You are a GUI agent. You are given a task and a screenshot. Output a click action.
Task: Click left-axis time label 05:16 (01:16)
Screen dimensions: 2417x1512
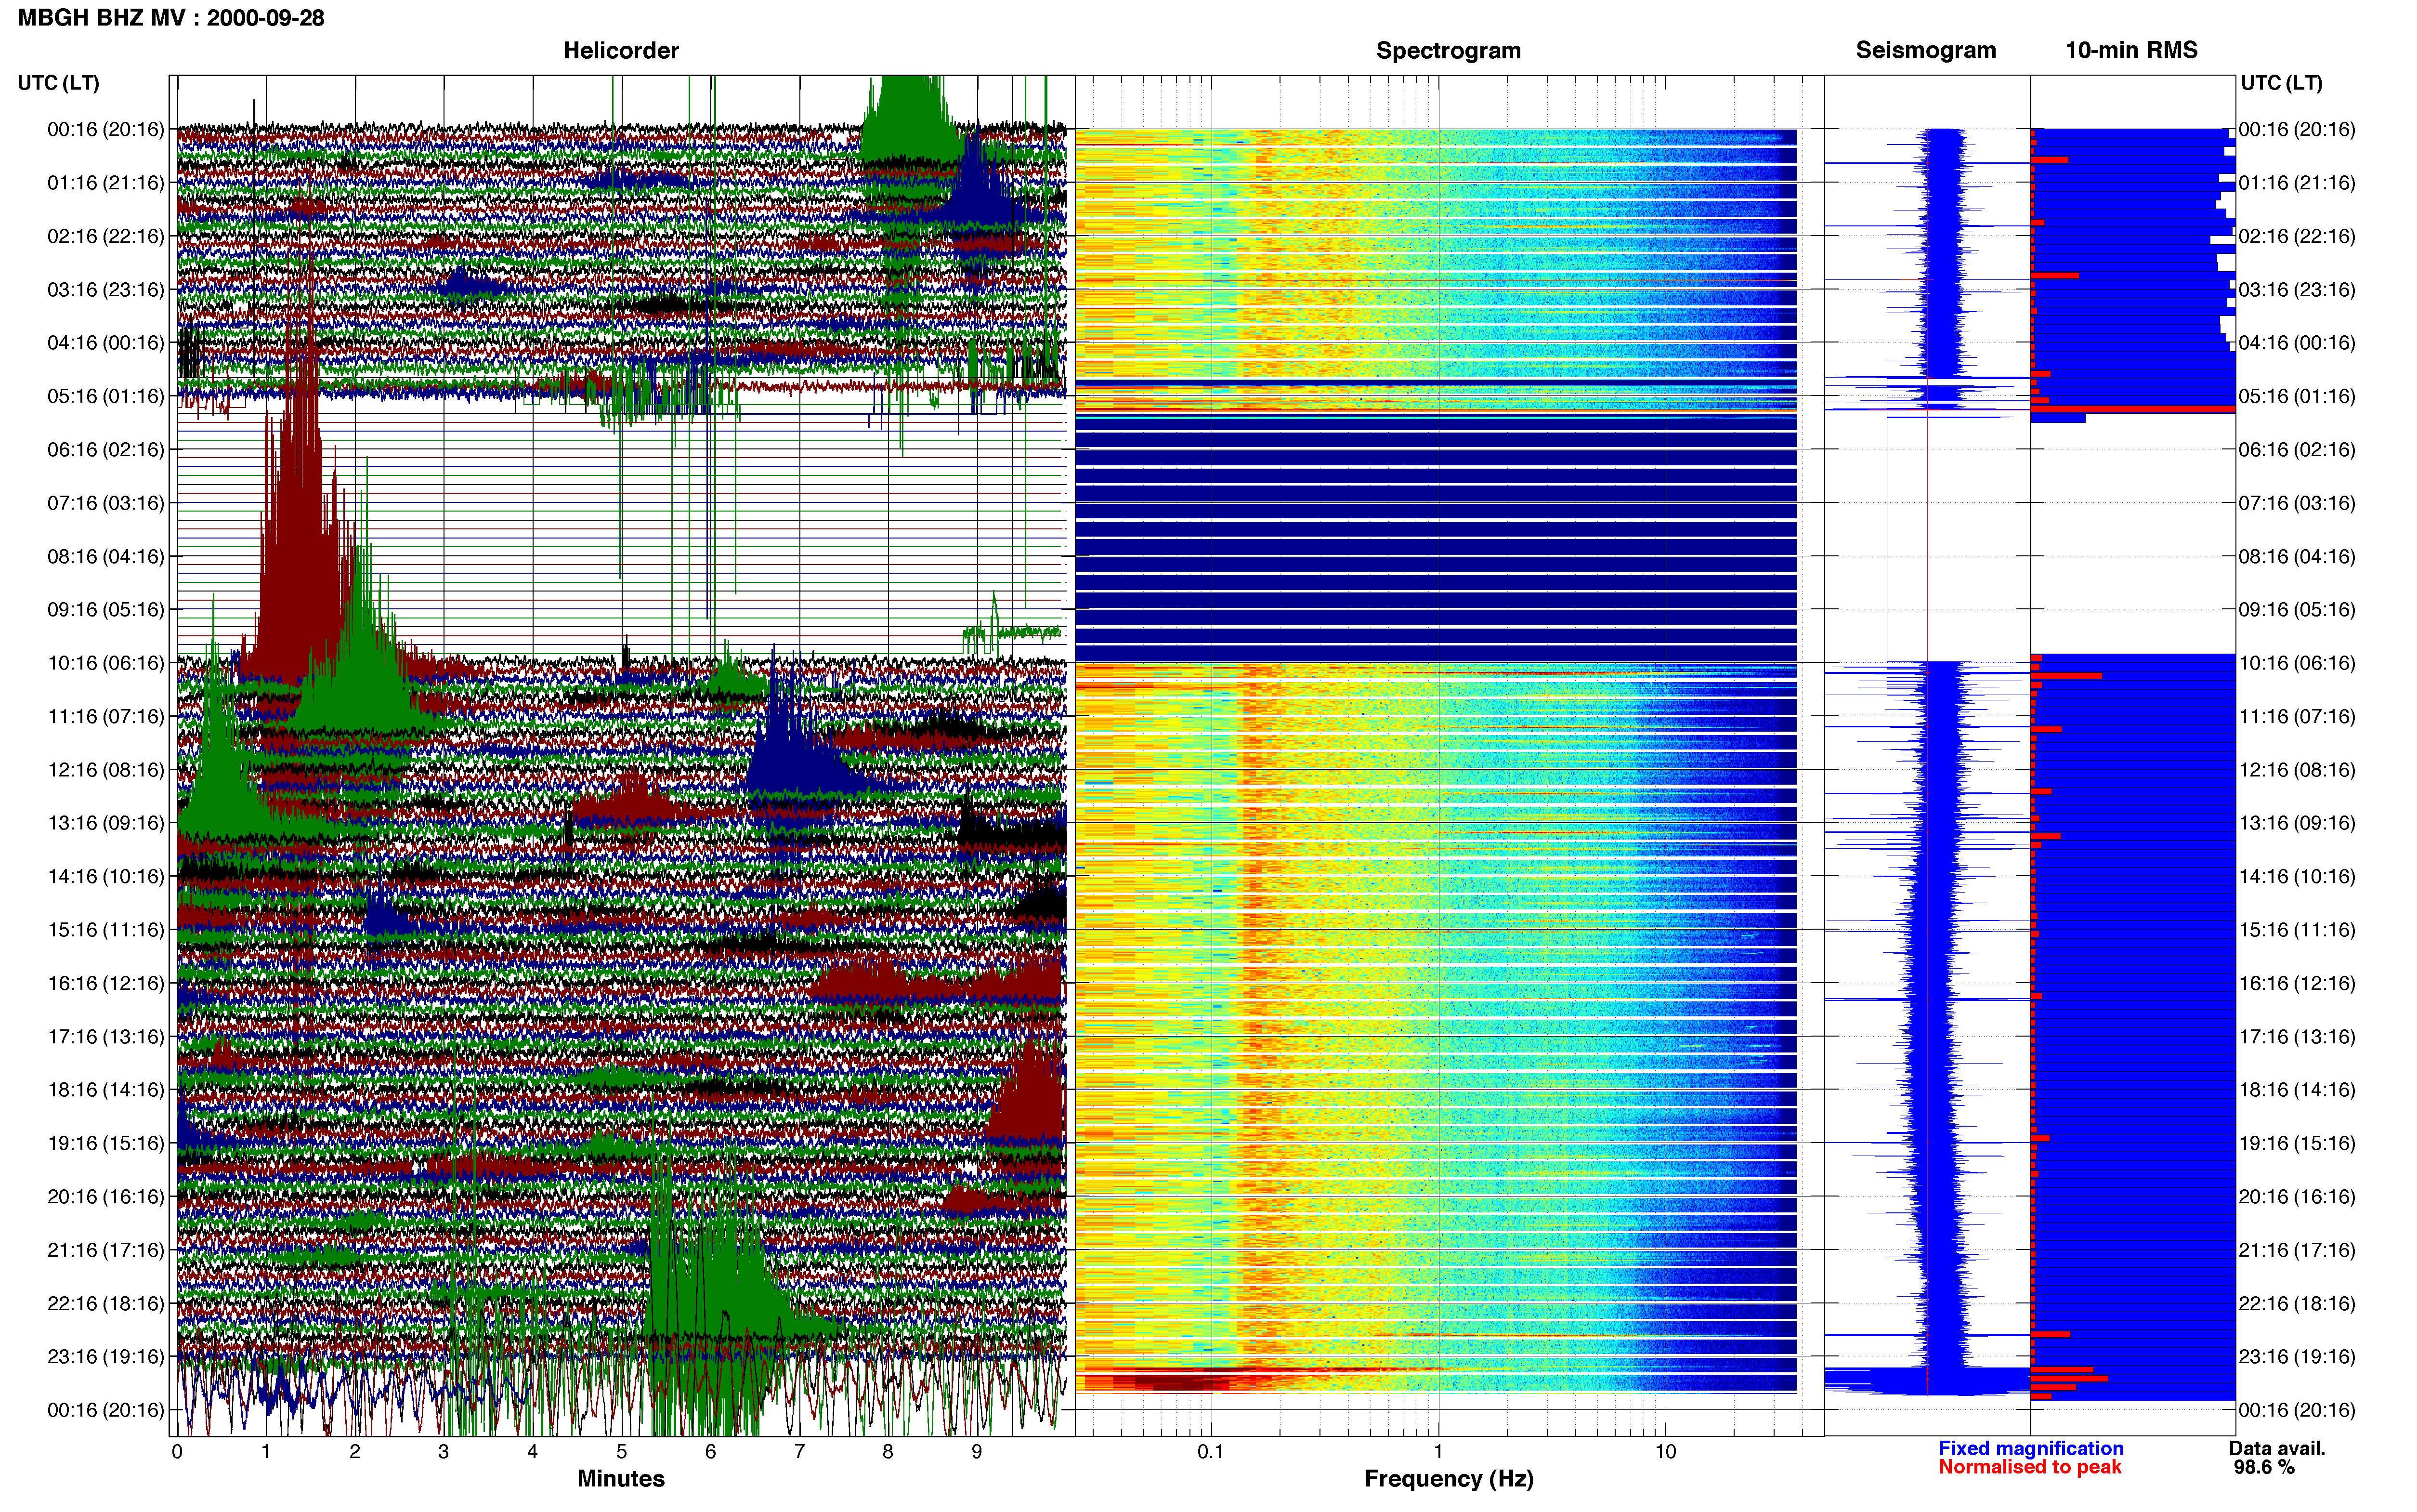[x=106, y=396]
